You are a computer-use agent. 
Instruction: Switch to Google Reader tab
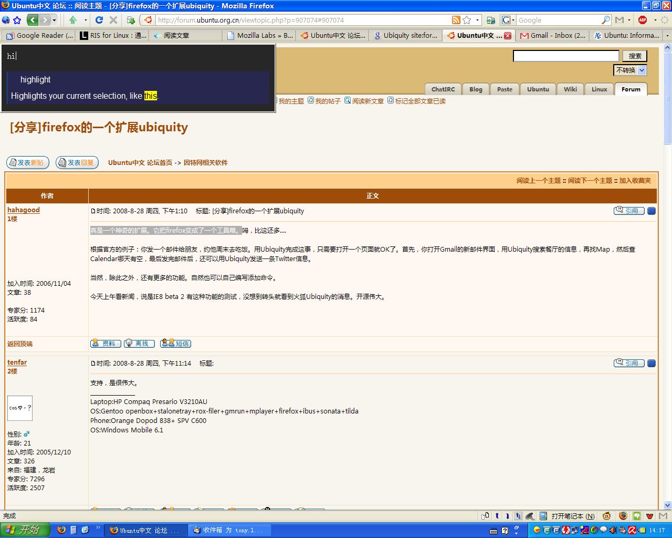pyautogui.click(x=39, y=35)
